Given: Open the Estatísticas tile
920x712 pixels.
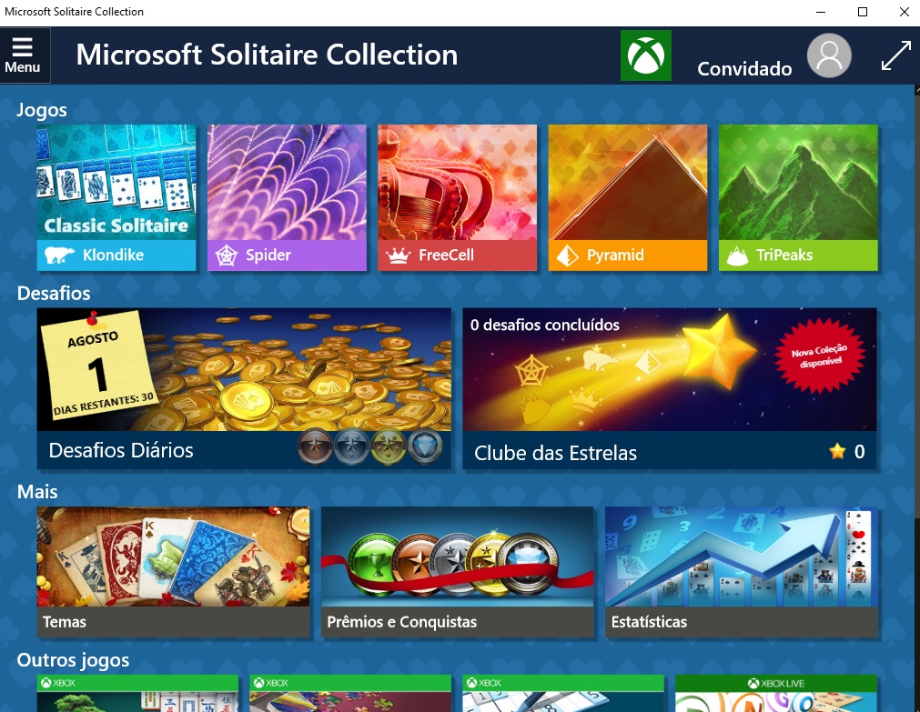Looking at the screenshot, I should pos(742,572).
